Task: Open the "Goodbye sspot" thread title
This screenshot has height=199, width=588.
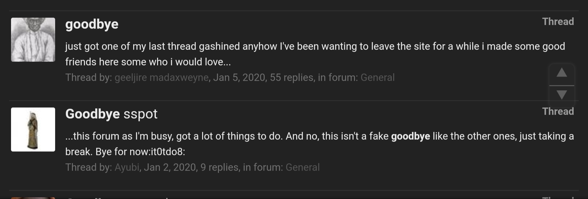Action: [111, 114]
